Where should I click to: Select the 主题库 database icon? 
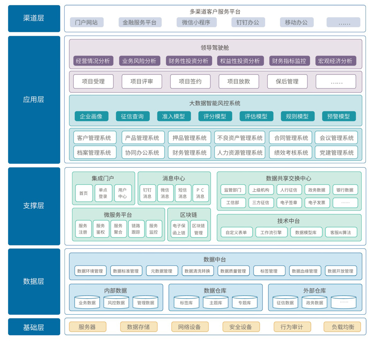point(216,302)
